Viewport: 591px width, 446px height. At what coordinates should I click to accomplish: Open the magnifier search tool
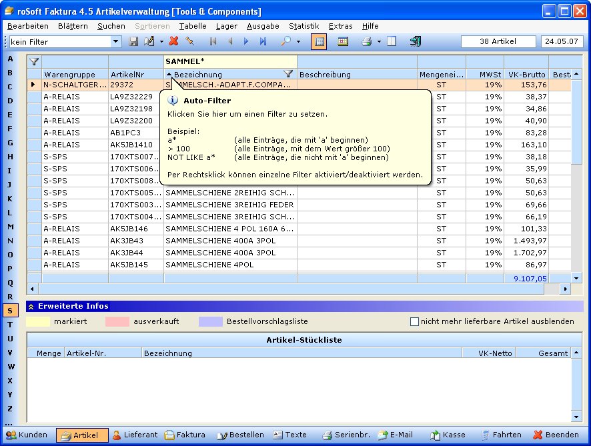click(286, 41)
